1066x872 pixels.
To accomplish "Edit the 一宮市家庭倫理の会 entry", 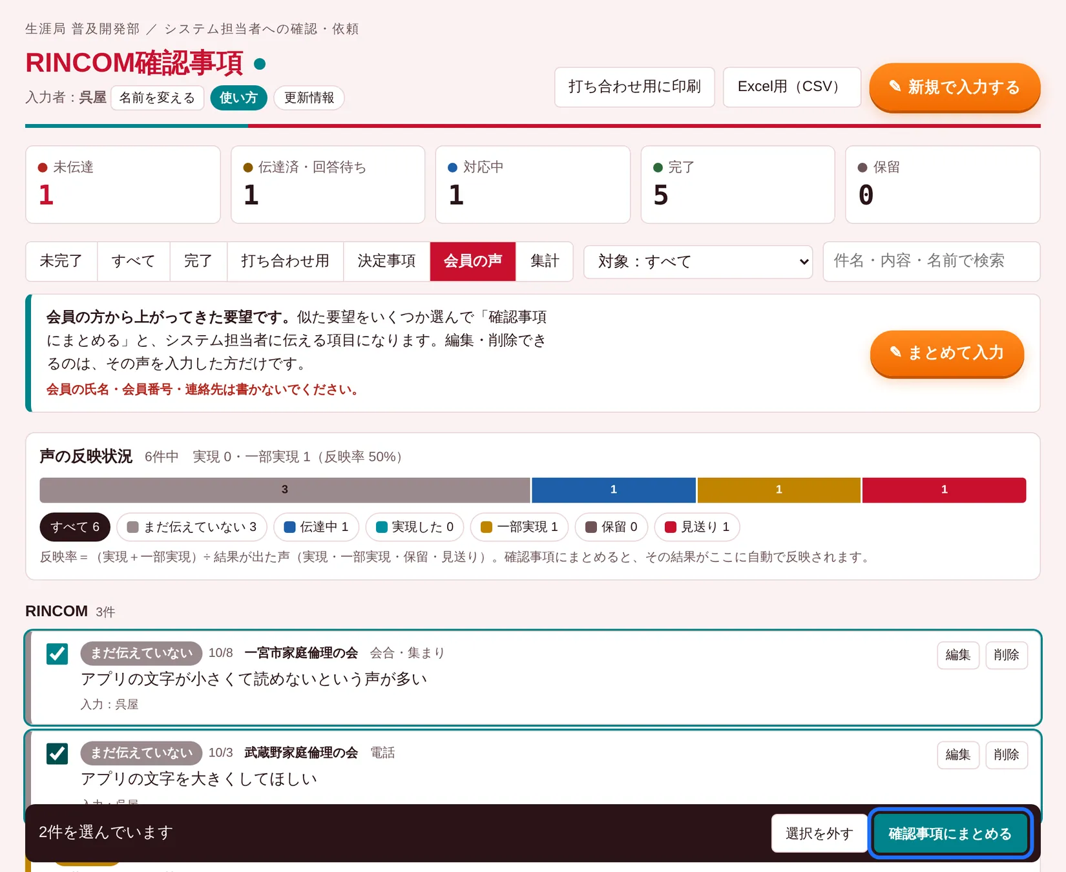I will (958, 655).
